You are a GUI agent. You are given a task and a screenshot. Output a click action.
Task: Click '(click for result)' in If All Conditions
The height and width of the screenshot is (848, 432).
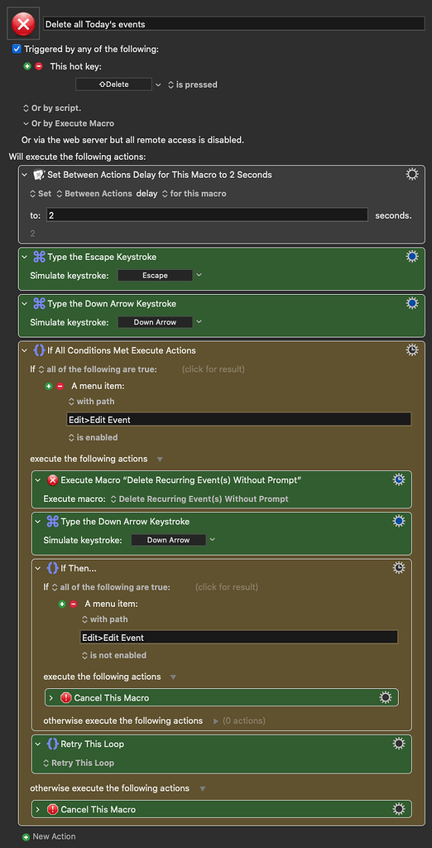click(213, 369)
